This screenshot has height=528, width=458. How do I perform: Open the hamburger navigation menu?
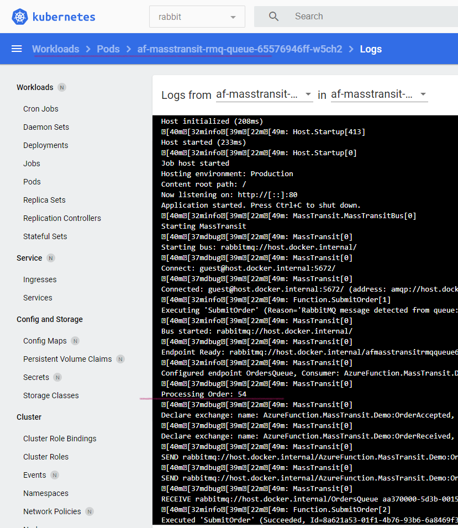coord(17,49)
